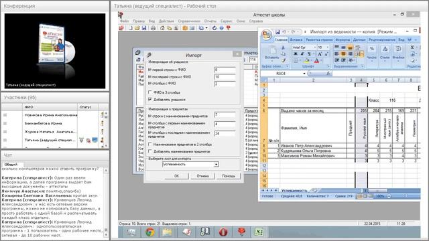Image resolution: width=429 pixels, height=241 pixels.
Task: Open sheet selection dropdown Успеваемость
Action: pyautogui.click(x=216, y=165)
